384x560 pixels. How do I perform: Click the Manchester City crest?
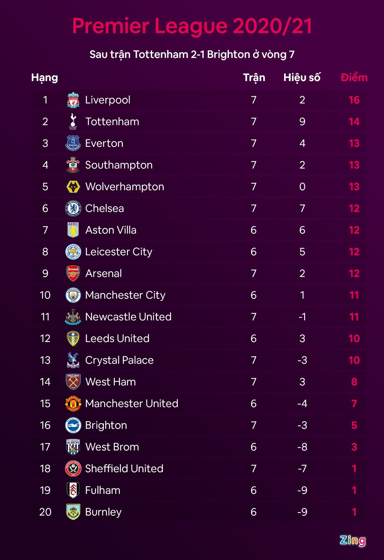73,295
